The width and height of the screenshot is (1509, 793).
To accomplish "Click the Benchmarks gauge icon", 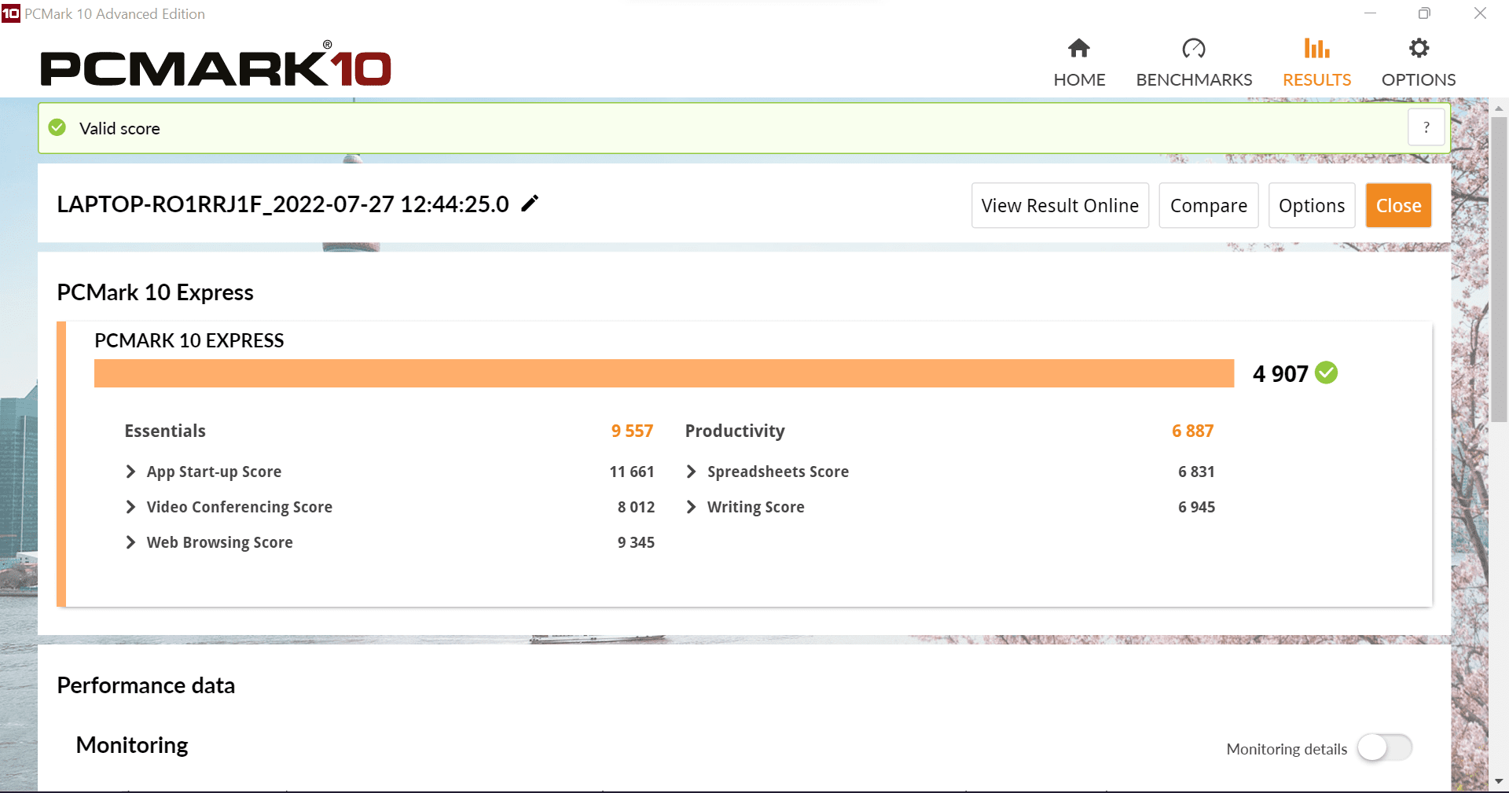I will 1194,49.
